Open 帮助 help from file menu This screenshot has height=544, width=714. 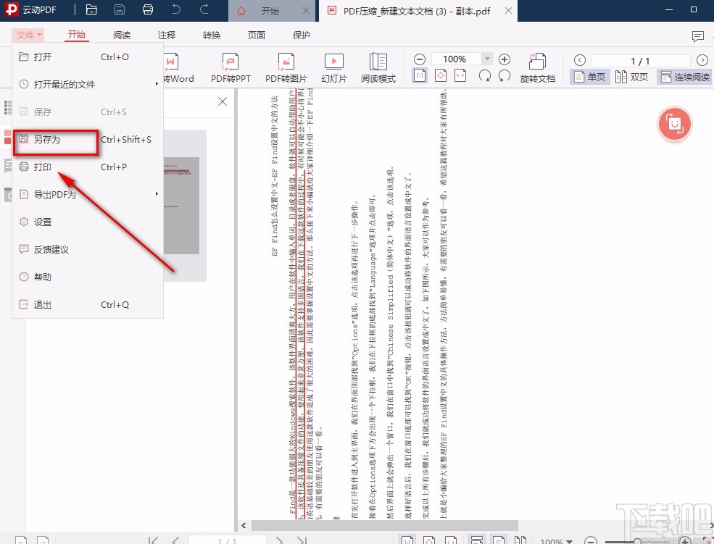click(88, 277)
